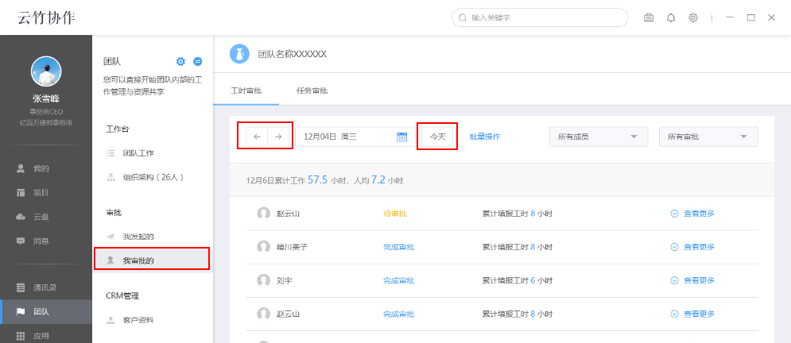791x343 pixels.
Task: Expand 查看更多 for 晴川美子 row
Action: [x=693, y=247]
